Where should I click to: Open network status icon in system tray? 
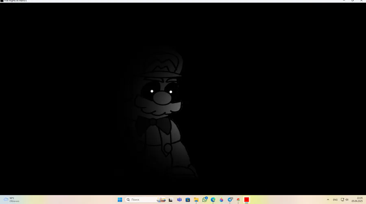point(342,200)
